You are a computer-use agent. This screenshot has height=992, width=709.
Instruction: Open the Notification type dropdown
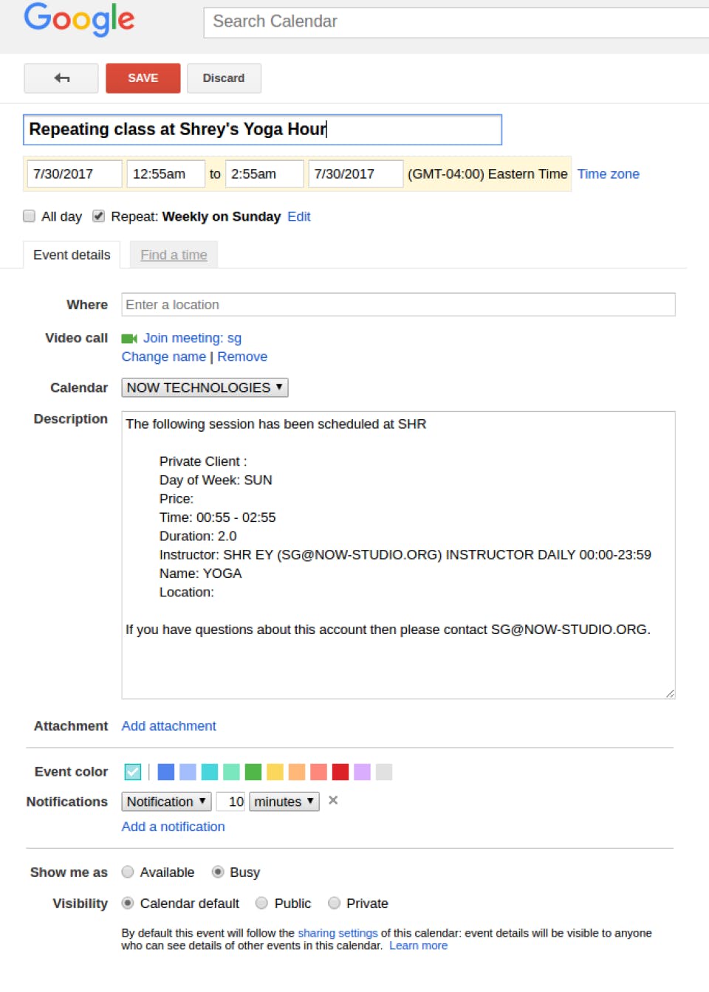(x=167, y=802)
